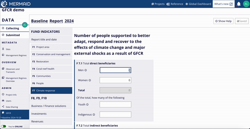Toggle the online/offline switch
250x129 pixels.
(x=3, y=127)
